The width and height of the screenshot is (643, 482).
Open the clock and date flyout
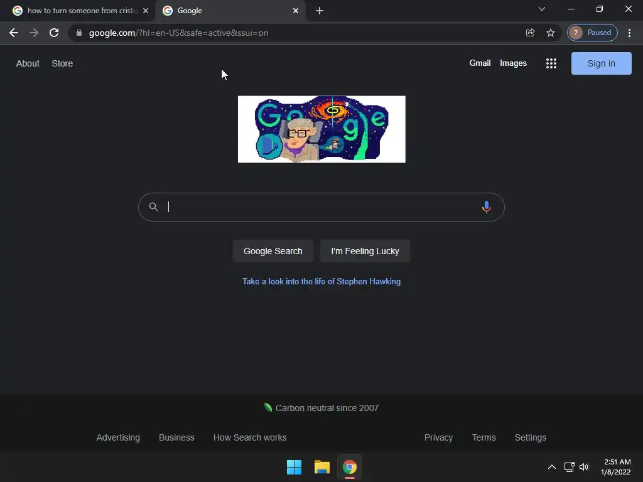pos(615,467)
